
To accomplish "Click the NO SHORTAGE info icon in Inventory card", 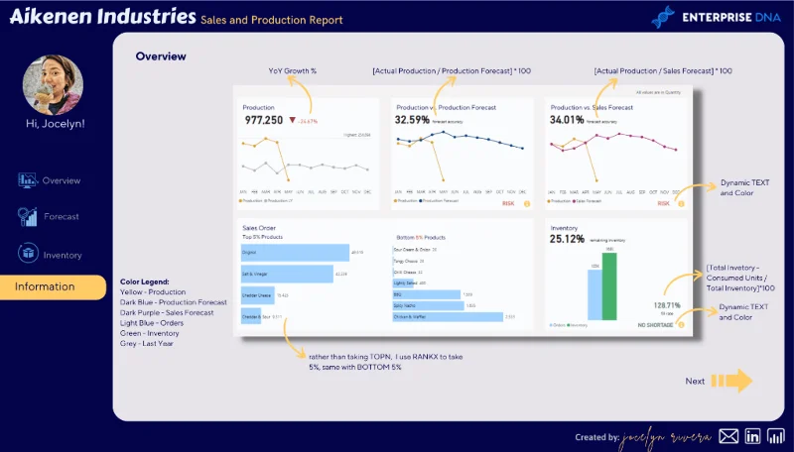I will pyautogui.click(x=681, y=325).
